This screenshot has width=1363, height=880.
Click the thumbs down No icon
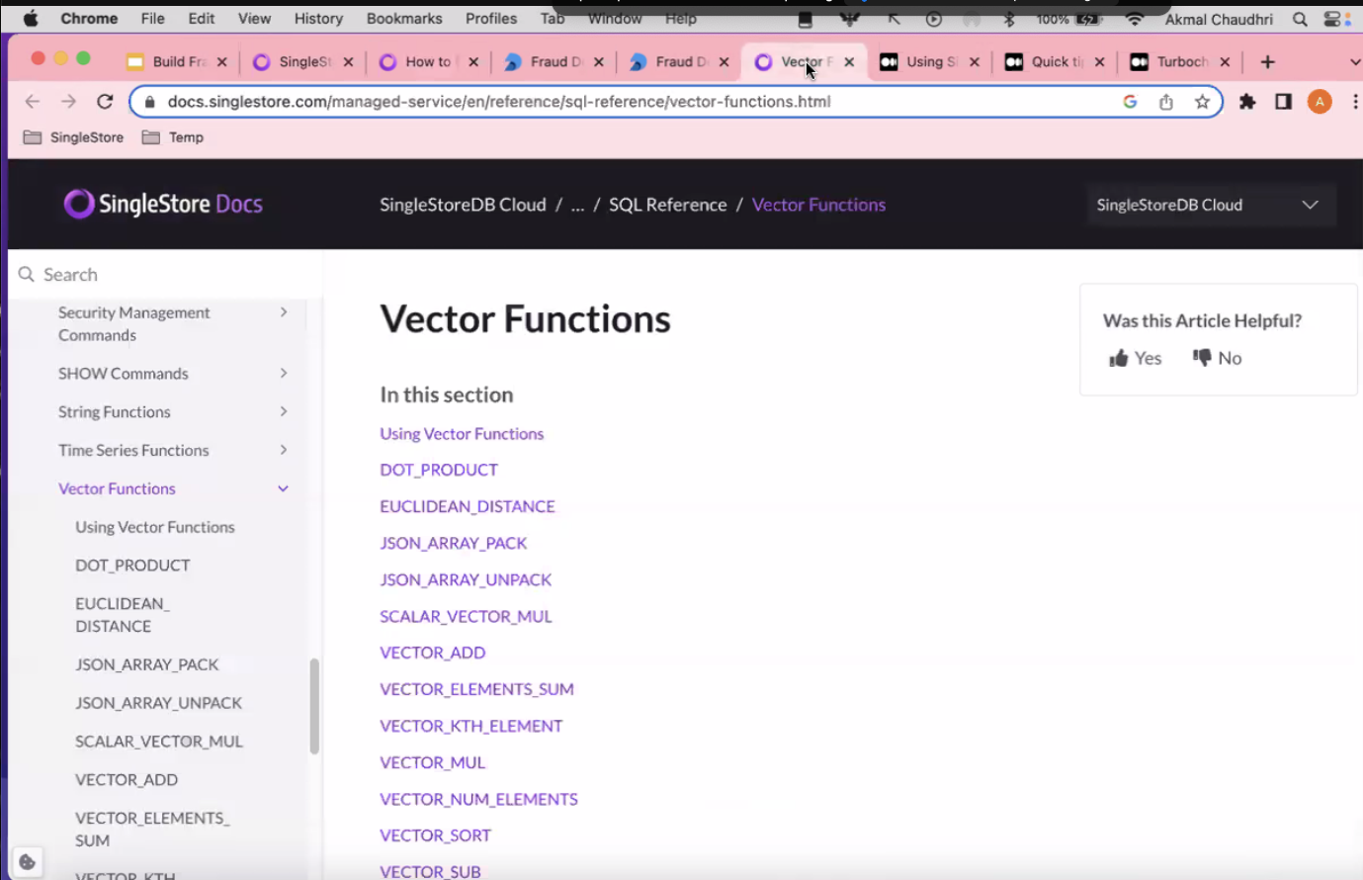[x=1202, y=358]
